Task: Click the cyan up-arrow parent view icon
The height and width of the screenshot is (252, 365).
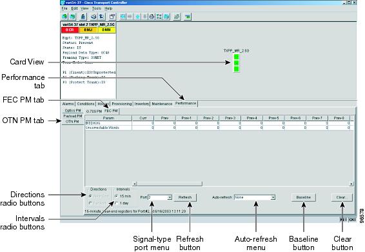Action: coord(138,17)
